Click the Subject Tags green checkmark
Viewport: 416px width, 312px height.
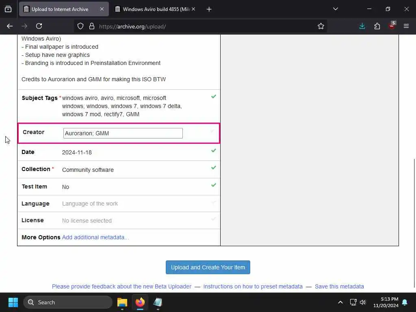pyautogui.click(x=214, y=97)
